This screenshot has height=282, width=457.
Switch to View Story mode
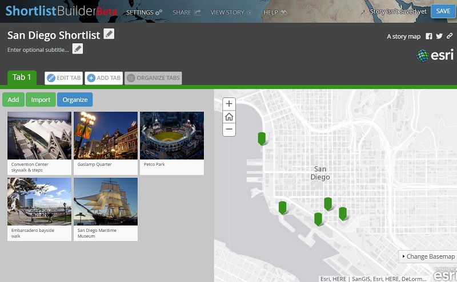tap(231, 13)
